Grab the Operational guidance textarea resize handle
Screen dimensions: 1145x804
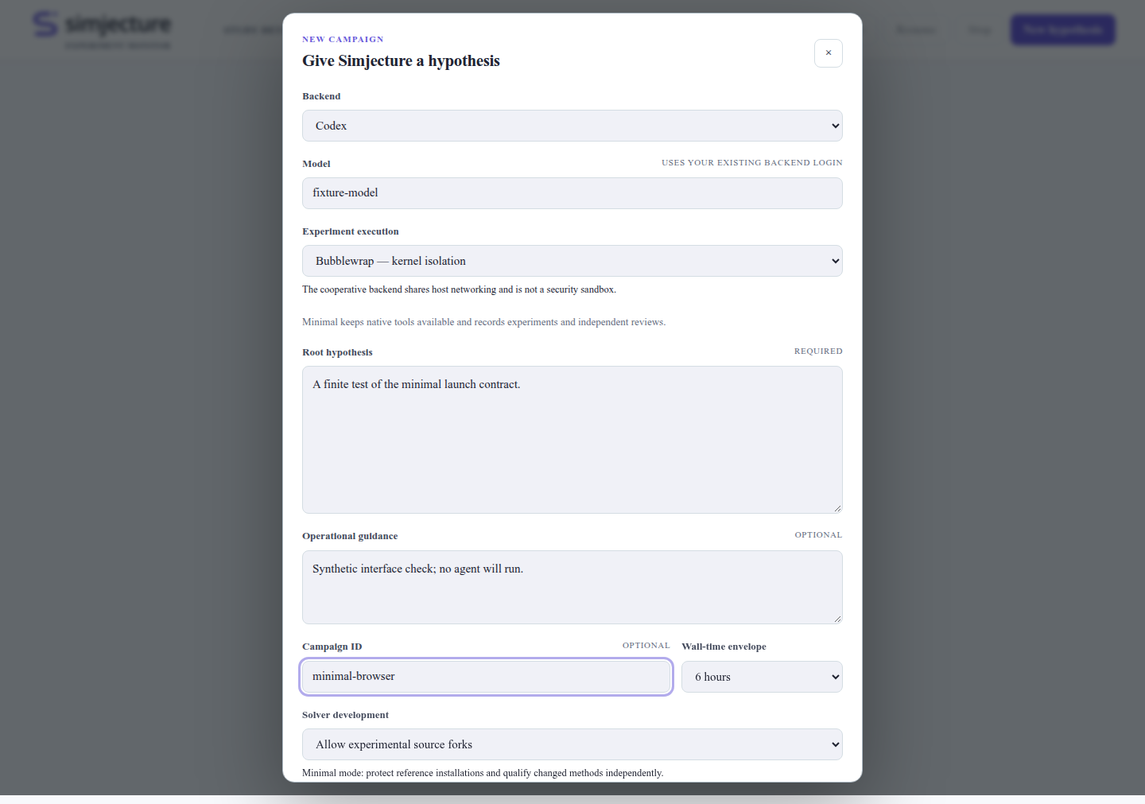tap(837, 619)
